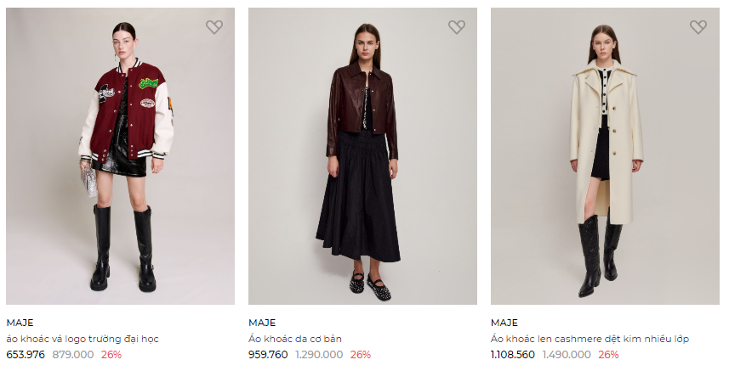Open "áo khoác vá logo trường đại học"
Viewport: 729px width, 371px height.
(83, 339)
